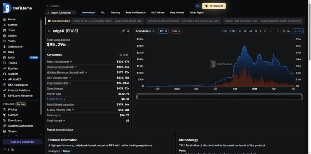Click Sign In / Subscribe button

pos(22,142)
